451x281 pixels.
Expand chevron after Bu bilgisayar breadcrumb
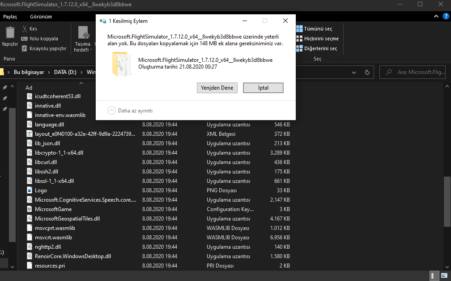[49, 72]
